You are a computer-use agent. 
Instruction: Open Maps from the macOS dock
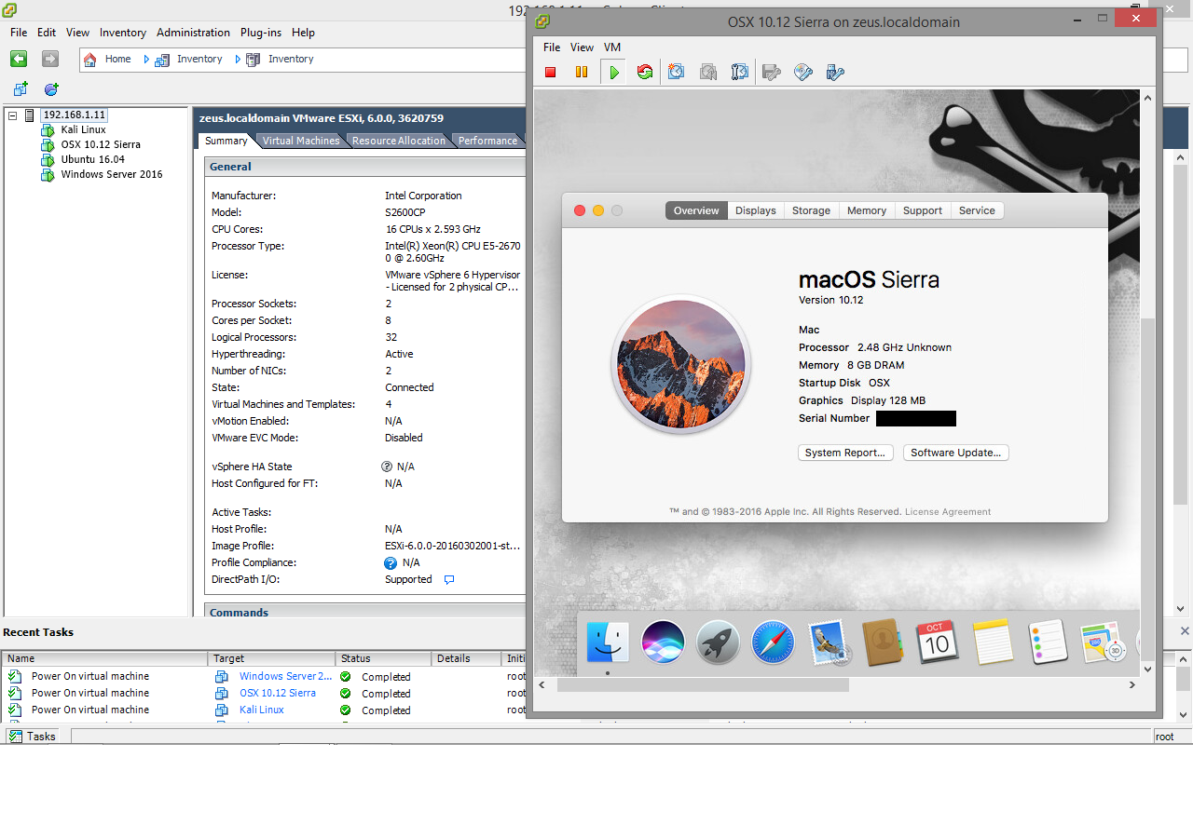tap(1103, 642)
